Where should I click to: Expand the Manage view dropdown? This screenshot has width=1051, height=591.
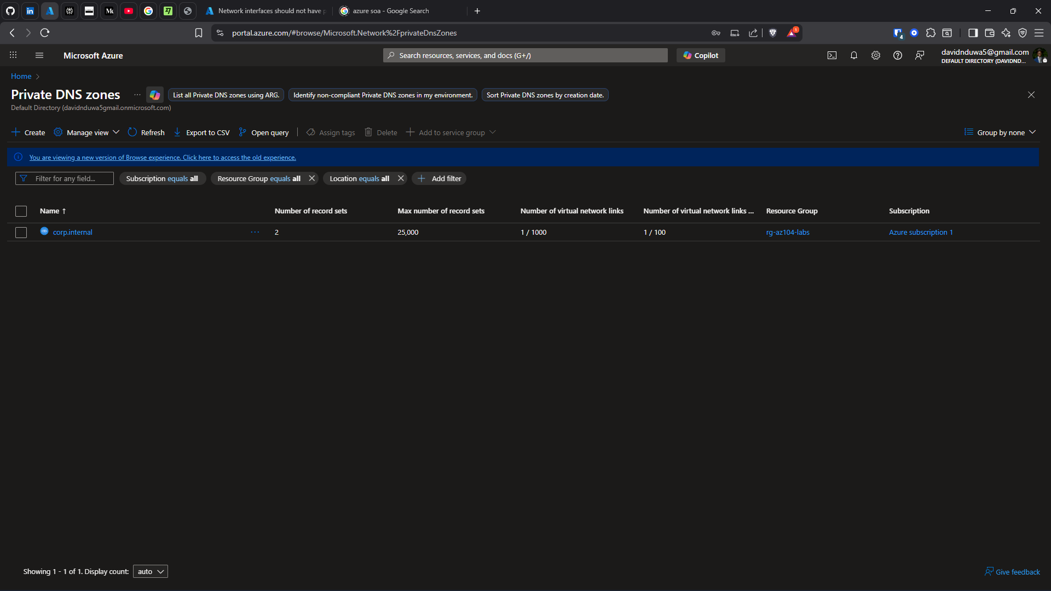(x=86, y=132)
